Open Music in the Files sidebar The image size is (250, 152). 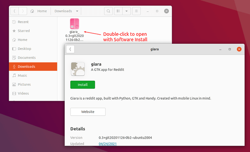tap(33, 75)
